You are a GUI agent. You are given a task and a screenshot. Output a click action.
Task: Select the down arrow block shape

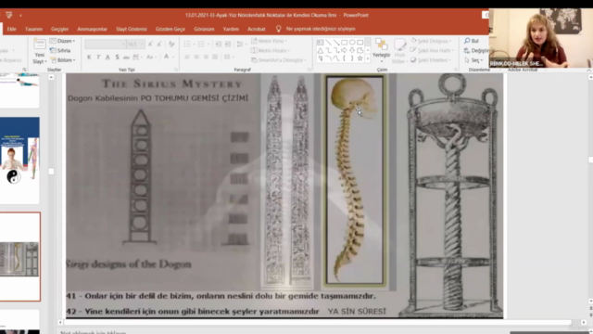click(352, 50)
